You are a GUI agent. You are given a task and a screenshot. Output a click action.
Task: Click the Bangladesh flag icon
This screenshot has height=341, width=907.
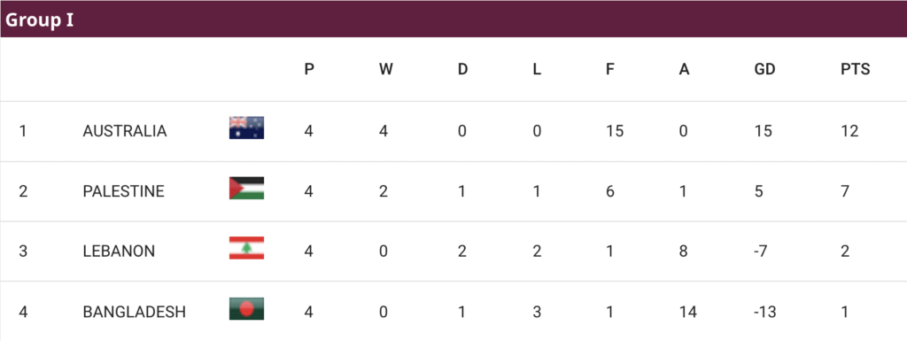246,308
